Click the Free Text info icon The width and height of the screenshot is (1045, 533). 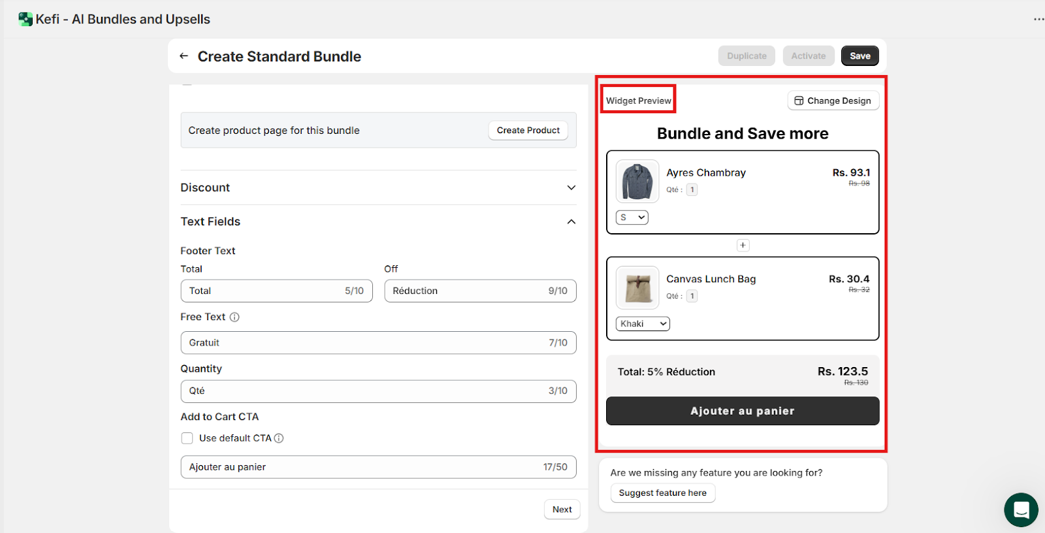234,317
